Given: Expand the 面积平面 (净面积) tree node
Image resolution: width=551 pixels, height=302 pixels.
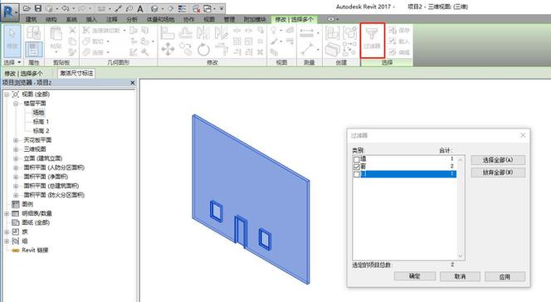Looking at the screenshot, I should tap(16, 177).
